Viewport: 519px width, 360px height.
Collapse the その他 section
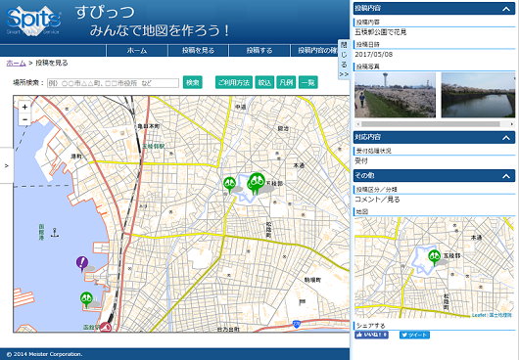pos(505,176)
